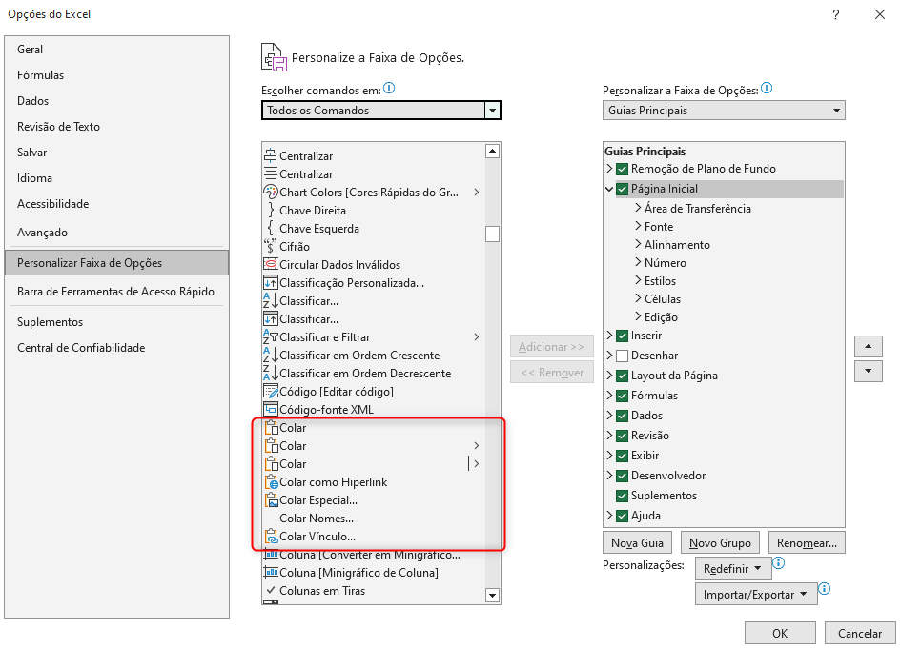Click the info icon beside Escolher comandos em
The height and width of the screenshot is (651, 901).
(x=389, y=88)
